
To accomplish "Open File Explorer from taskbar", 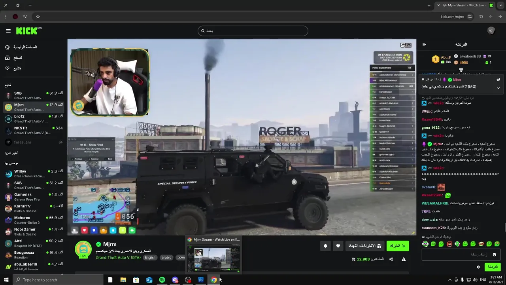I will point(123,280).
